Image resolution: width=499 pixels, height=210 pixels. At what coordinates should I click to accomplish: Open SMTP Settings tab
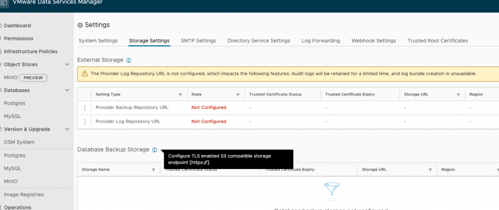click(x=198, y=41)
